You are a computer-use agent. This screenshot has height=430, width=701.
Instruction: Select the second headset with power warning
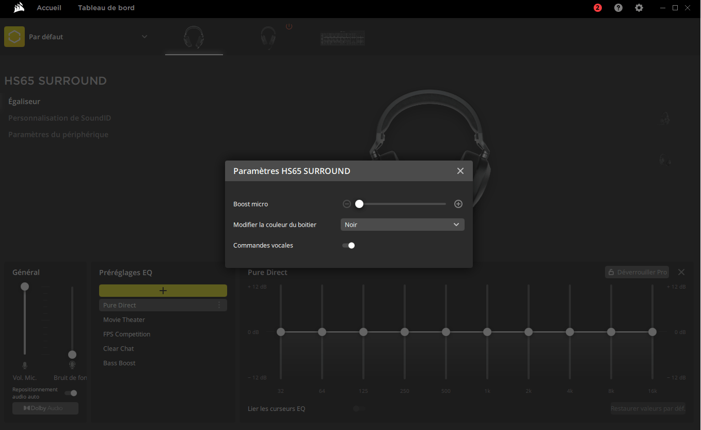tap(268, 38)
